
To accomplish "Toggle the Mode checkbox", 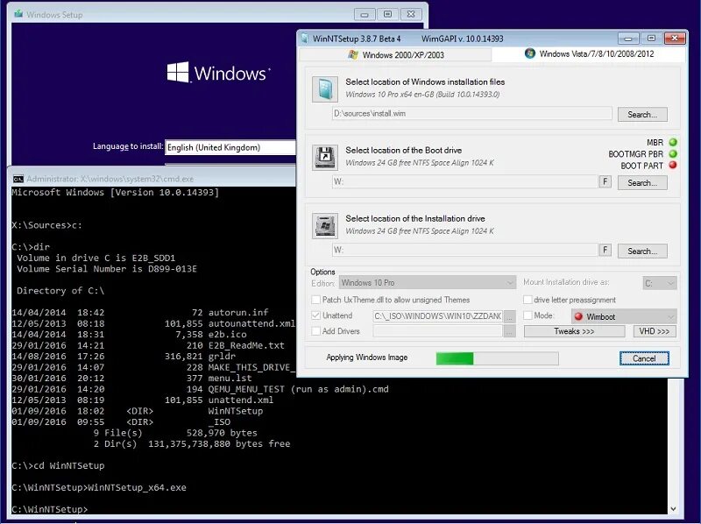I will (528, 315).
